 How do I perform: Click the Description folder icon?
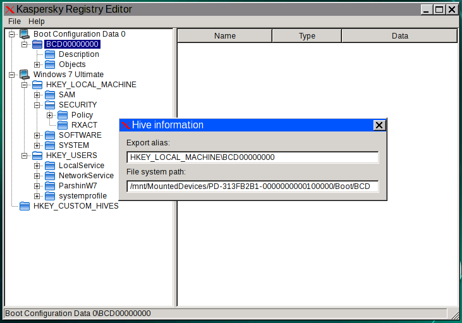click(x=50, y=54)
